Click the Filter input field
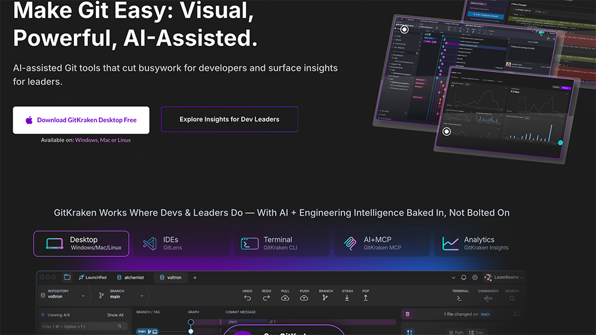Screen dimensions: 596x335 (82, 326)
